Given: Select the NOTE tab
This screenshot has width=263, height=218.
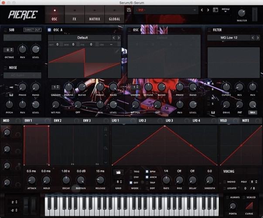Looking at the screenshot, I should pyautogui.click(x=251, y=121).
